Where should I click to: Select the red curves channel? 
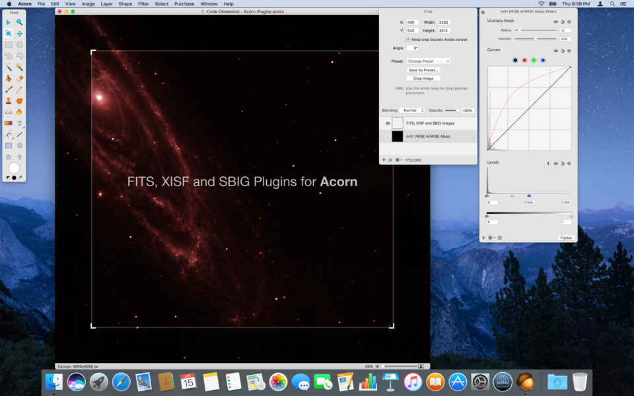pyautogui.click(x=524, y=60)
